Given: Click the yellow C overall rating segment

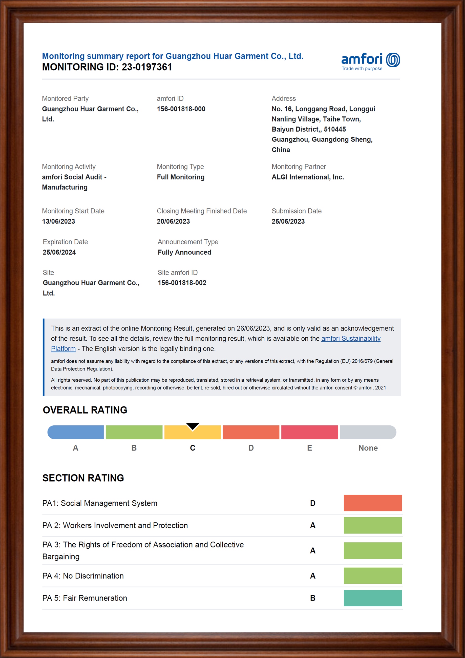Looking at the screenshot, I should 193,434.
